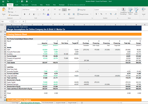148x104 pixels.
Task: Open the font size 12 dropdown
Action: point(41,10)
